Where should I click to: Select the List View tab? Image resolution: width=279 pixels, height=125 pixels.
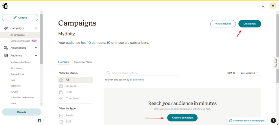click(x=64, y=62)
